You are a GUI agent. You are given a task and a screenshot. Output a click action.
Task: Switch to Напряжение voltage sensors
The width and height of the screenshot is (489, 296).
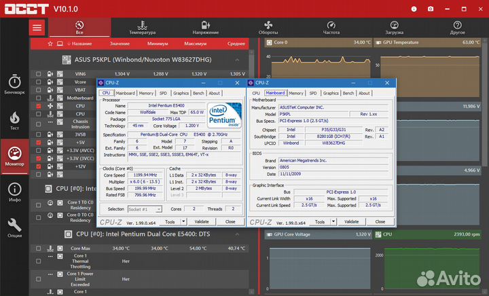[x=204, y=27]
